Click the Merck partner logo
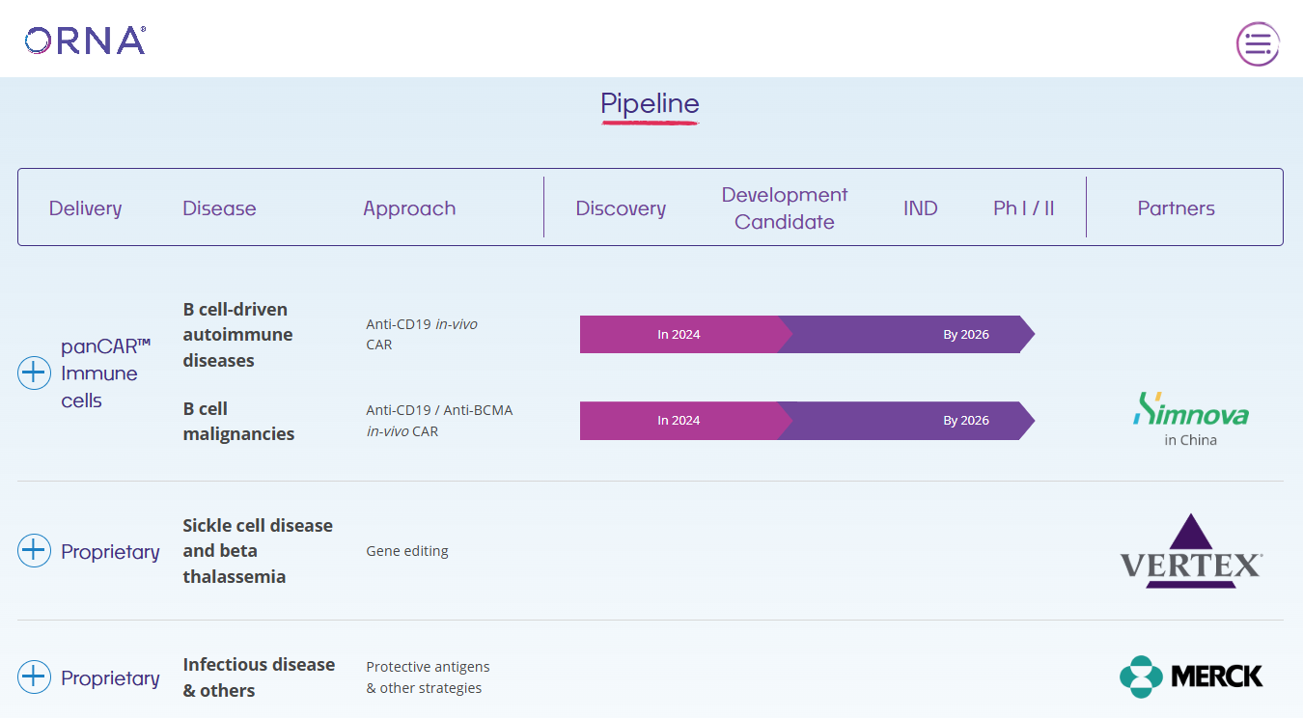This screenshot has width=1303, height=718. pyautogui.click(x=1190, y=677)
